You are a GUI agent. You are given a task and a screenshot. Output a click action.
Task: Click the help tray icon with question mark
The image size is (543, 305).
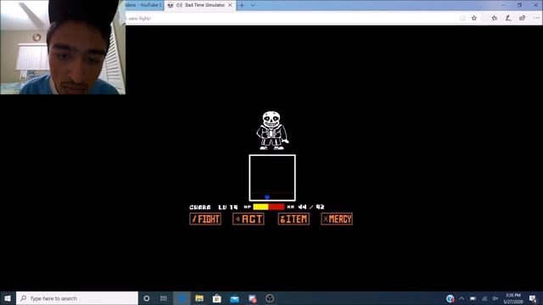[x=450, y=298]
